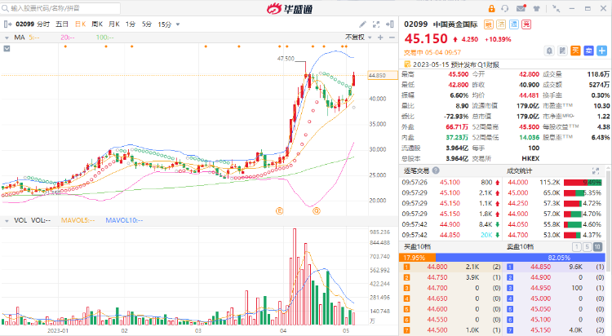The height and width of the screenshot is (336, 612).
Task: Zoom out the chart with minus icon
Action: (392, 37)
